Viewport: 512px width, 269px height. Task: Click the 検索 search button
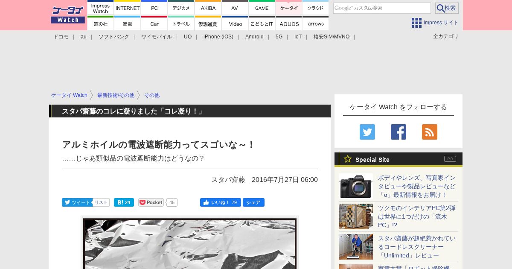(x=447, y=8)
